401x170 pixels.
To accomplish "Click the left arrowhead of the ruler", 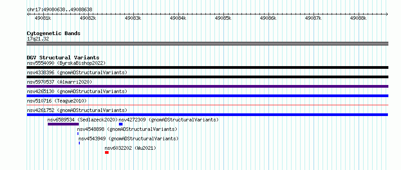I will pyautogui.click(x=28, y=14).
